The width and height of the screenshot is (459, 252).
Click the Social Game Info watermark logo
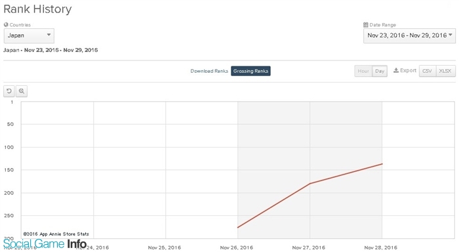pos(45,243)
